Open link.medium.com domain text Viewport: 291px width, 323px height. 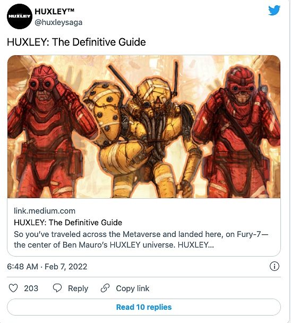tap(45, 211)
